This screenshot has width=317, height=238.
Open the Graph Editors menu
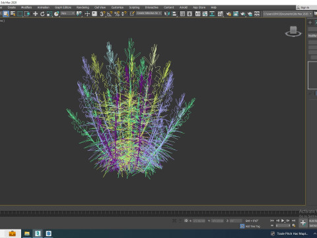63,7
